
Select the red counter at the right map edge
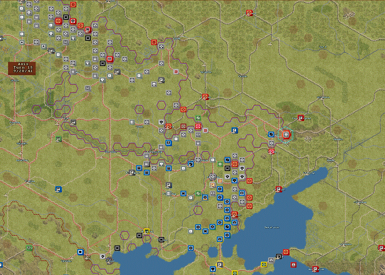click(382, 248)
